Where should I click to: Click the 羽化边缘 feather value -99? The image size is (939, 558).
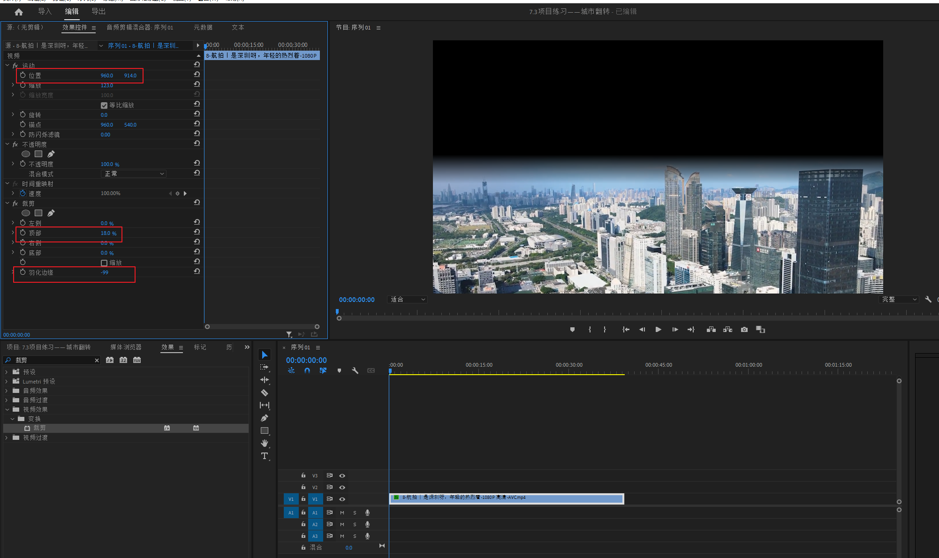105,272
